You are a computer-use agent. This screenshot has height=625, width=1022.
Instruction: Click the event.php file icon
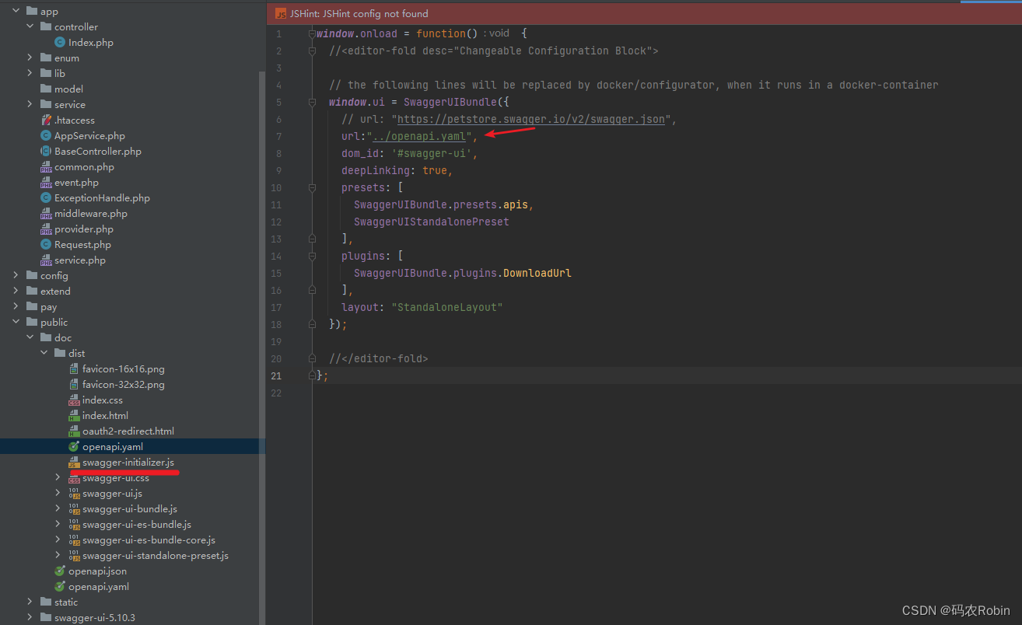pyautogui.click(x=46, y=182)
